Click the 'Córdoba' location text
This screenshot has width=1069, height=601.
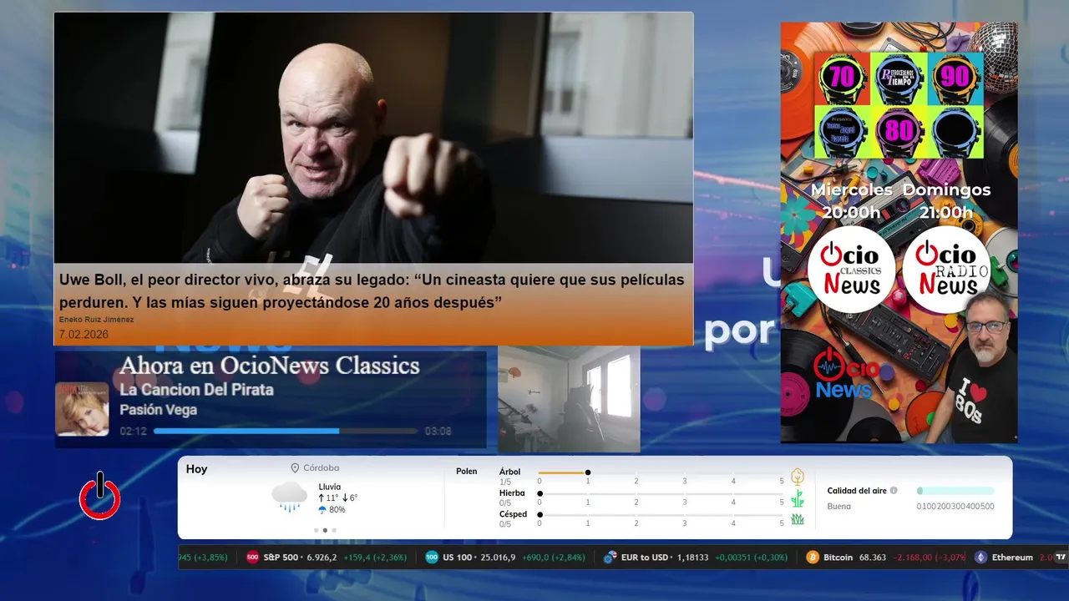(x=321, y=468)
